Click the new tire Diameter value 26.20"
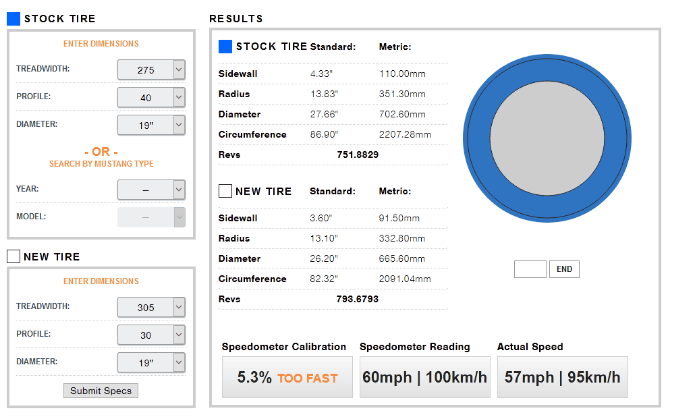 click(x=324, y=259)
